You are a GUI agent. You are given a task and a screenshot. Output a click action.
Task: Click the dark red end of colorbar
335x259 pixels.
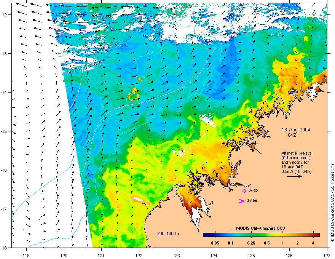(x=317, y=235)
